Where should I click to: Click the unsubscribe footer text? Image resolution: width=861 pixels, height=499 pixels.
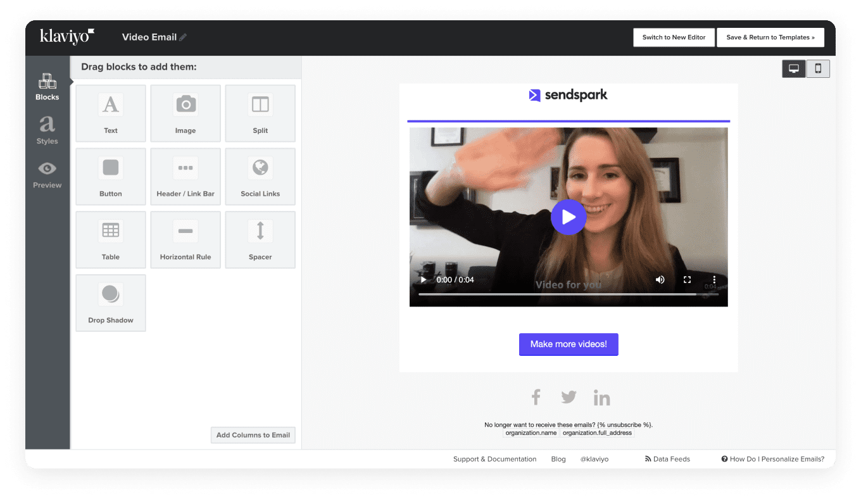tap(569, 425)
